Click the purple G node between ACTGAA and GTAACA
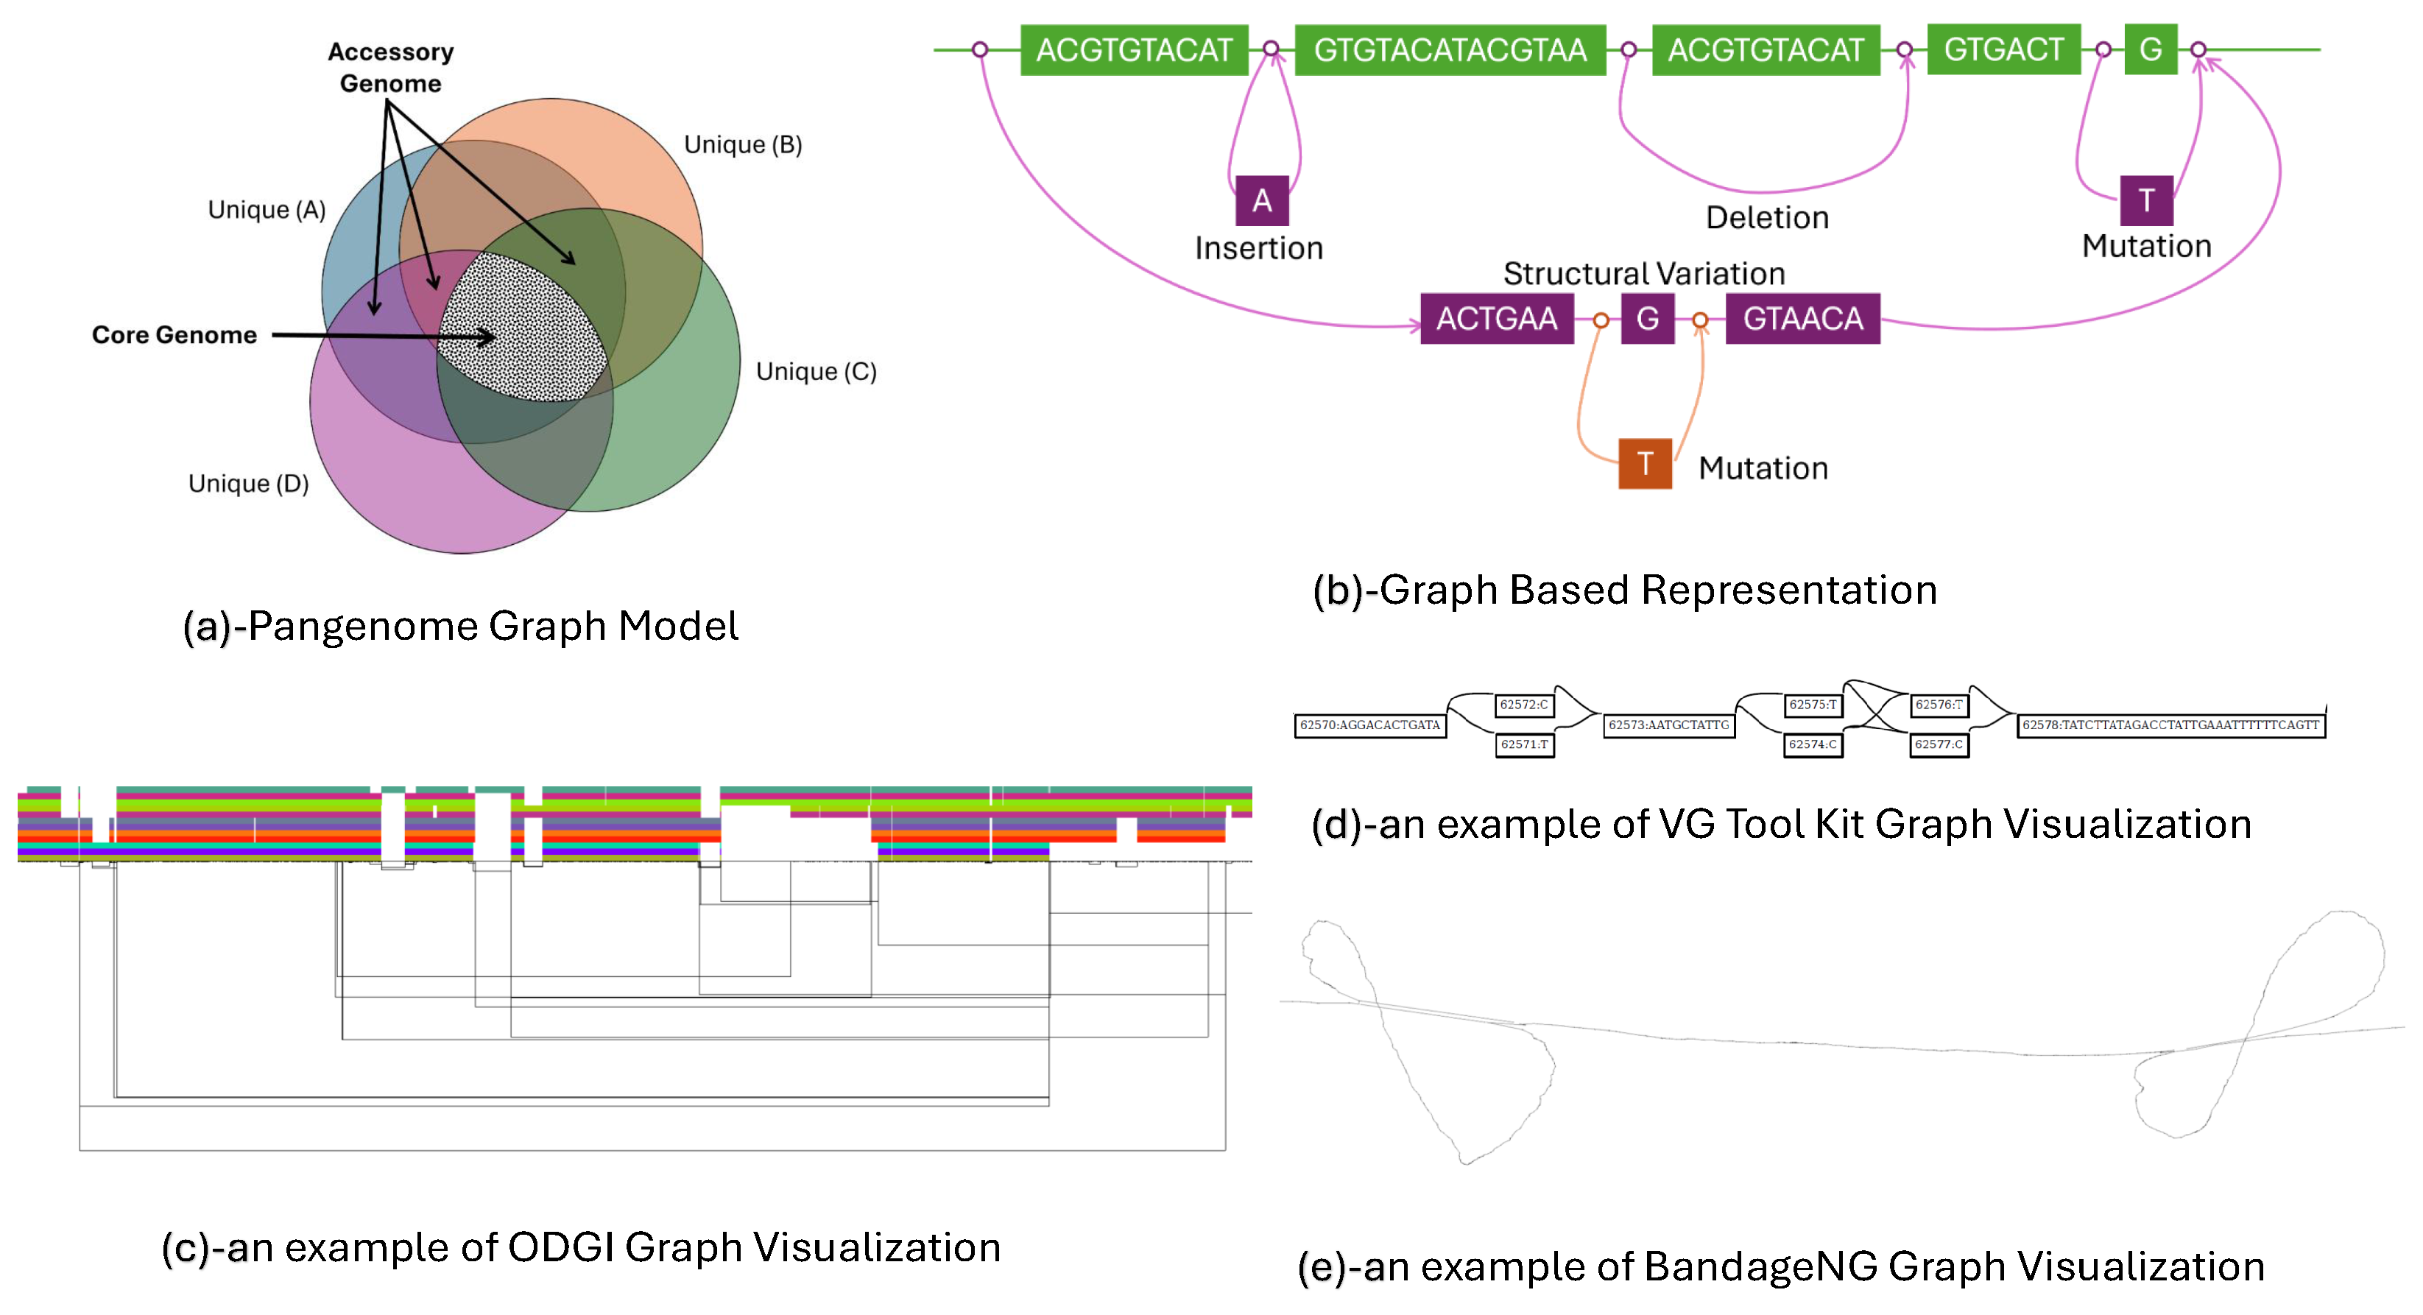Screen dimensions: 2423x1315 tap(1647, 319)
